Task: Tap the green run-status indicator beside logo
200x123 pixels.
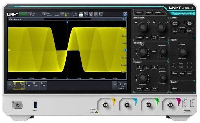Action: pyautogui.click(x=23, y=14)
